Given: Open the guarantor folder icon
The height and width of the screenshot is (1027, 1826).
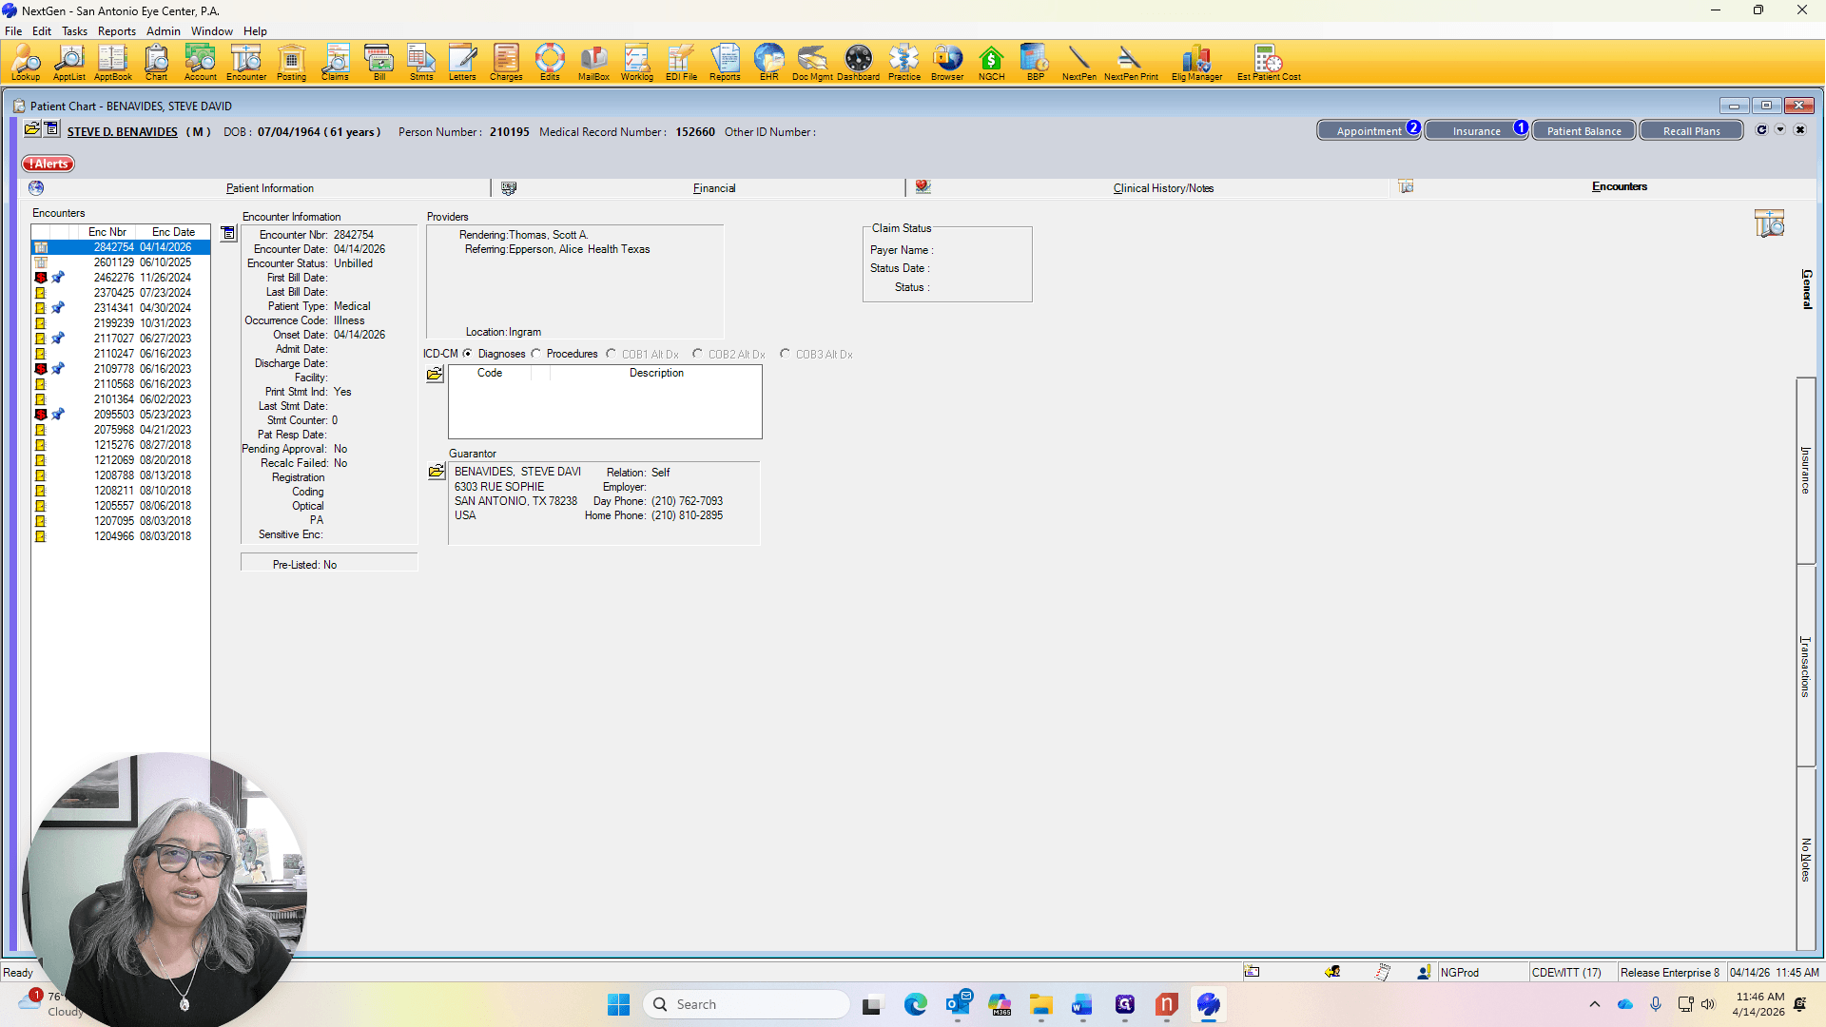Looking at the screenshot, I should tap(437, 472).
